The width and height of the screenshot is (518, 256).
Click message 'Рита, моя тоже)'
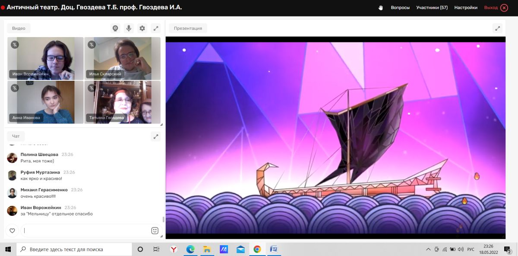37,161
